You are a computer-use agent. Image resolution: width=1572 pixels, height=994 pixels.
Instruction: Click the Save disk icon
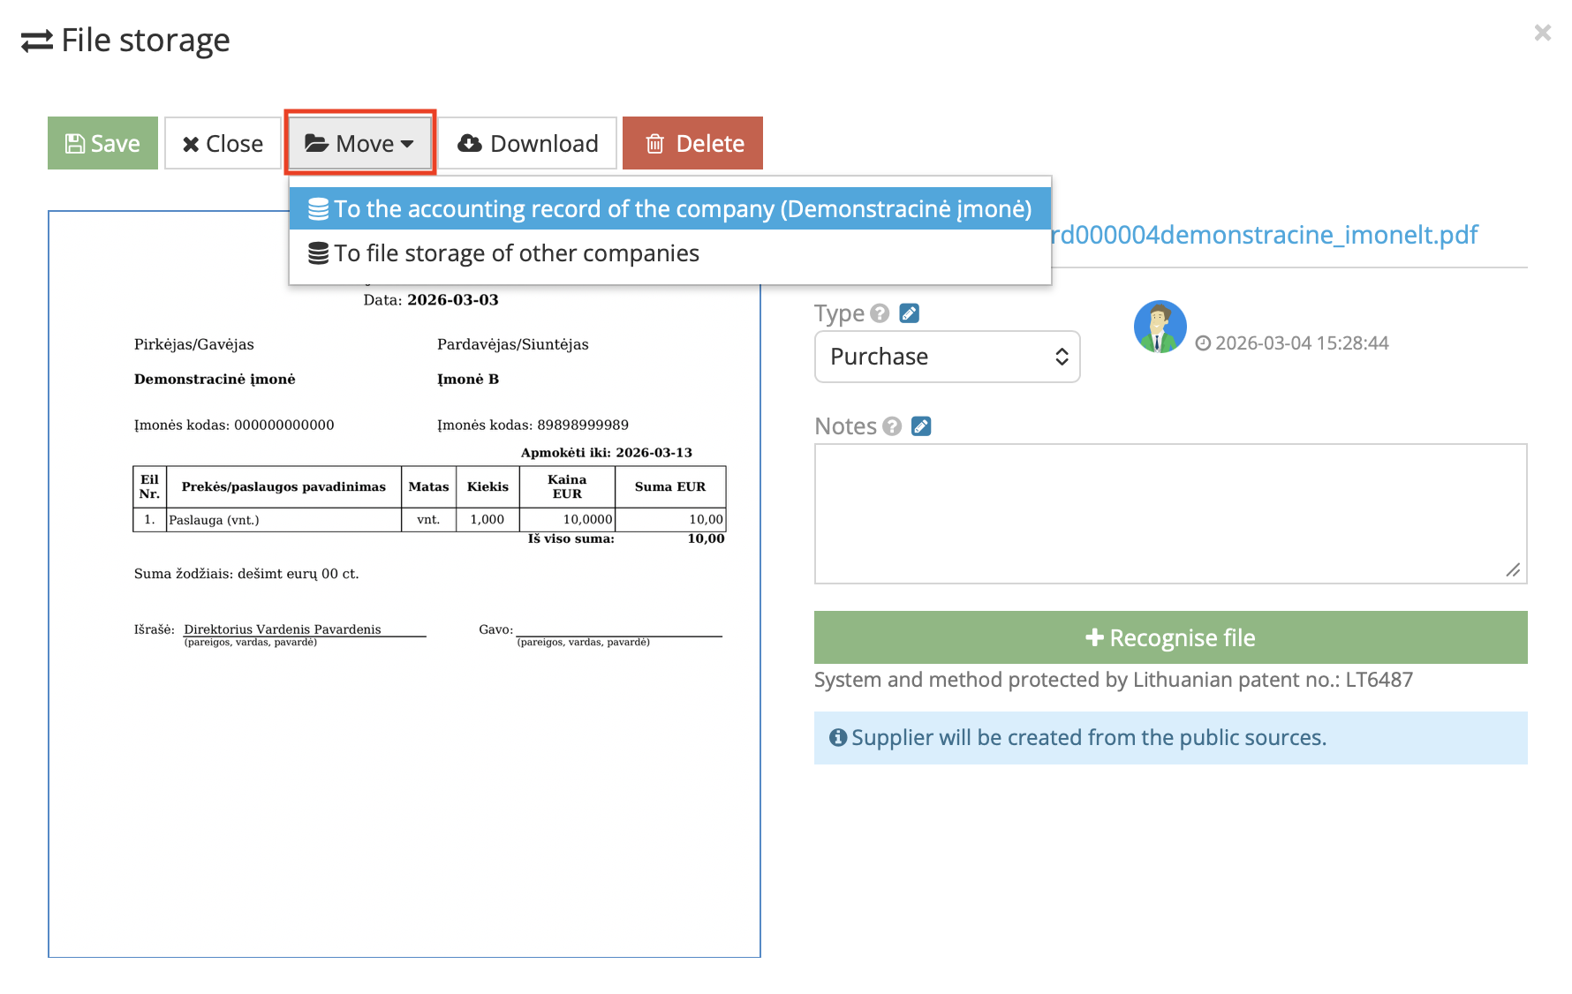(74, 143)
